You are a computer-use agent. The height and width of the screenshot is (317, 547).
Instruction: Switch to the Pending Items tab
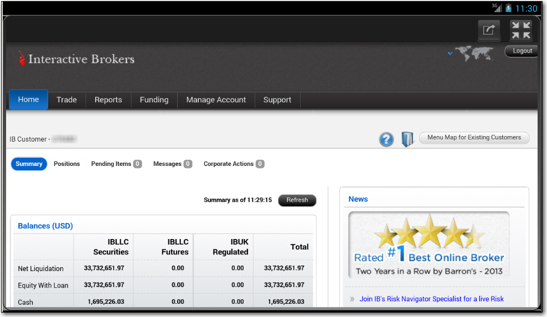click(116, 164)
